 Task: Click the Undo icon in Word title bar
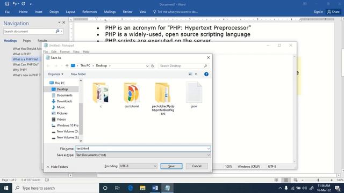(x=15, y=4)
